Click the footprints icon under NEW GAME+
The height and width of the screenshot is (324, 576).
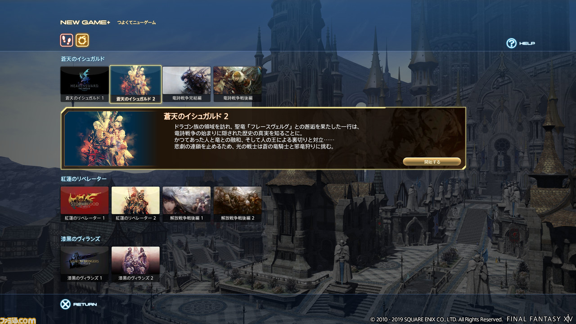[x=67, y=40]
